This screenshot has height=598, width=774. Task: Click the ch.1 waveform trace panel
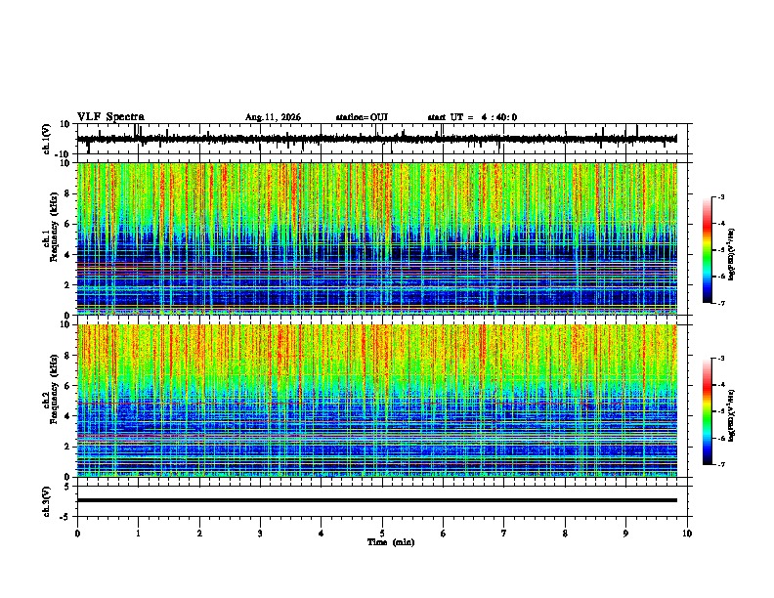(382, 139)
